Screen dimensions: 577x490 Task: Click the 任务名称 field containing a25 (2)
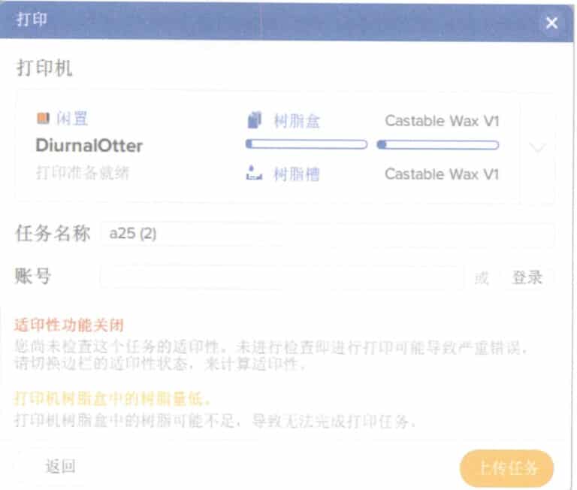pos(328,234)
